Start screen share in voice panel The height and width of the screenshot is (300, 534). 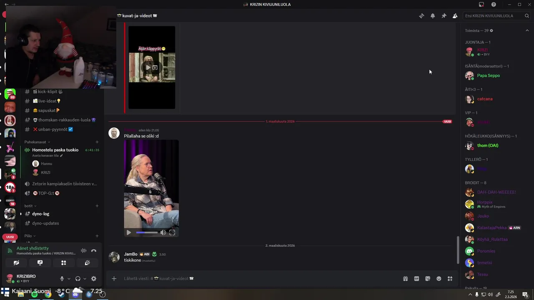click(x=40, y=263)
